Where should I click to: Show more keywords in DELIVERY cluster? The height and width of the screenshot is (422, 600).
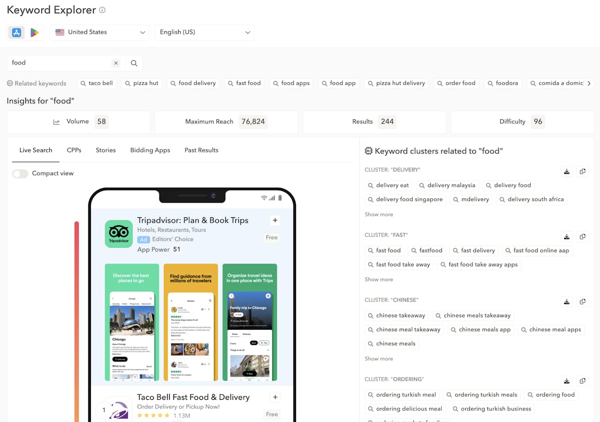(379, 215)
